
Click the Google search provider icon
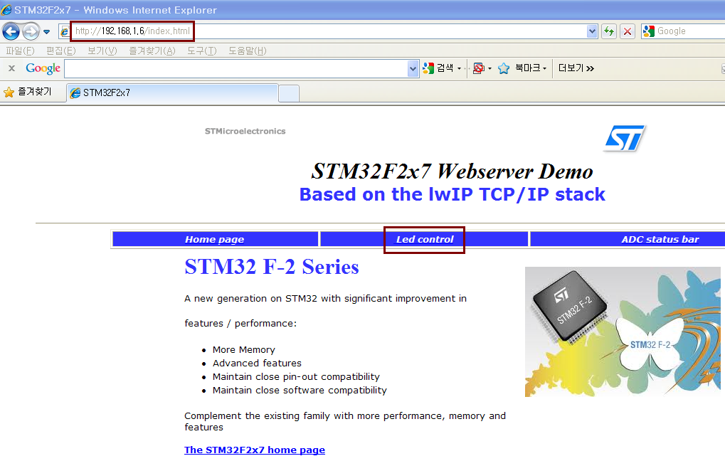point(649,31)
